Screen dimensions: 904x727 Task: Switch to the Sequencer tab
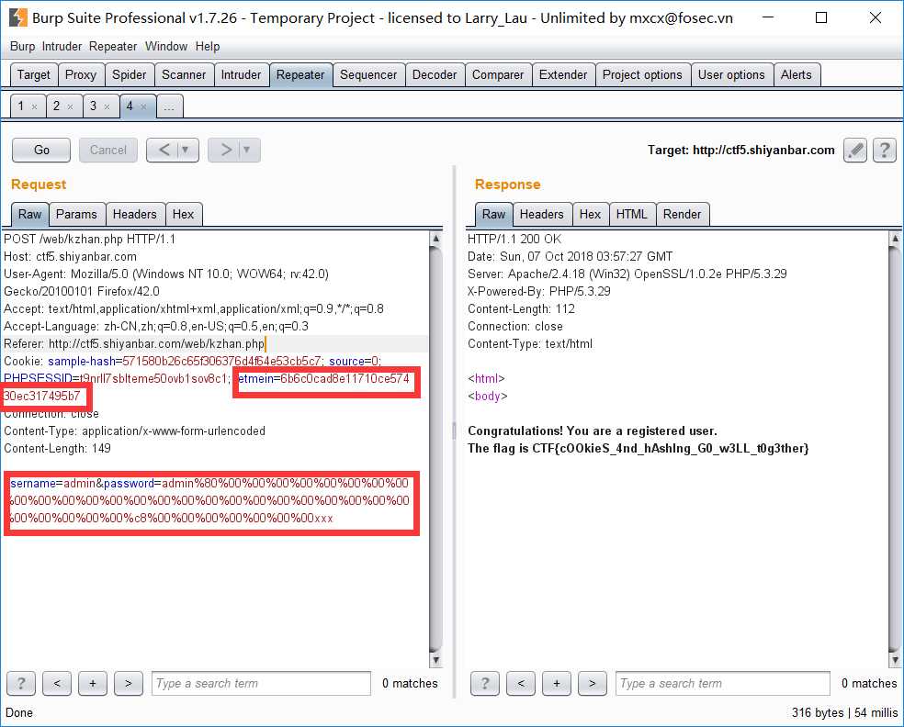pos(368,75)
